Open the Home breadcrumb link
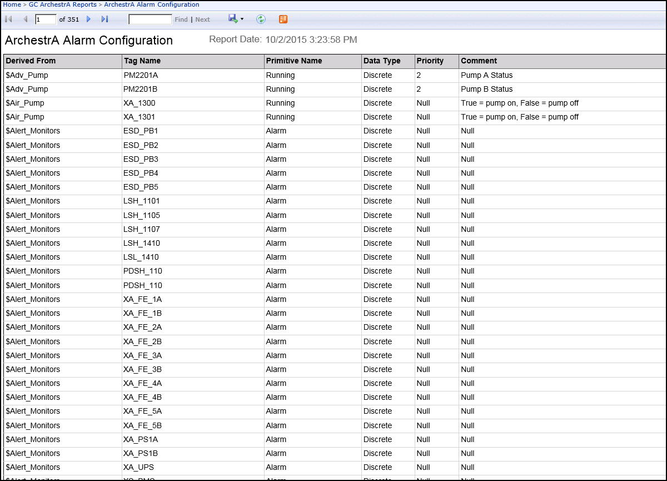 [12, 4]
